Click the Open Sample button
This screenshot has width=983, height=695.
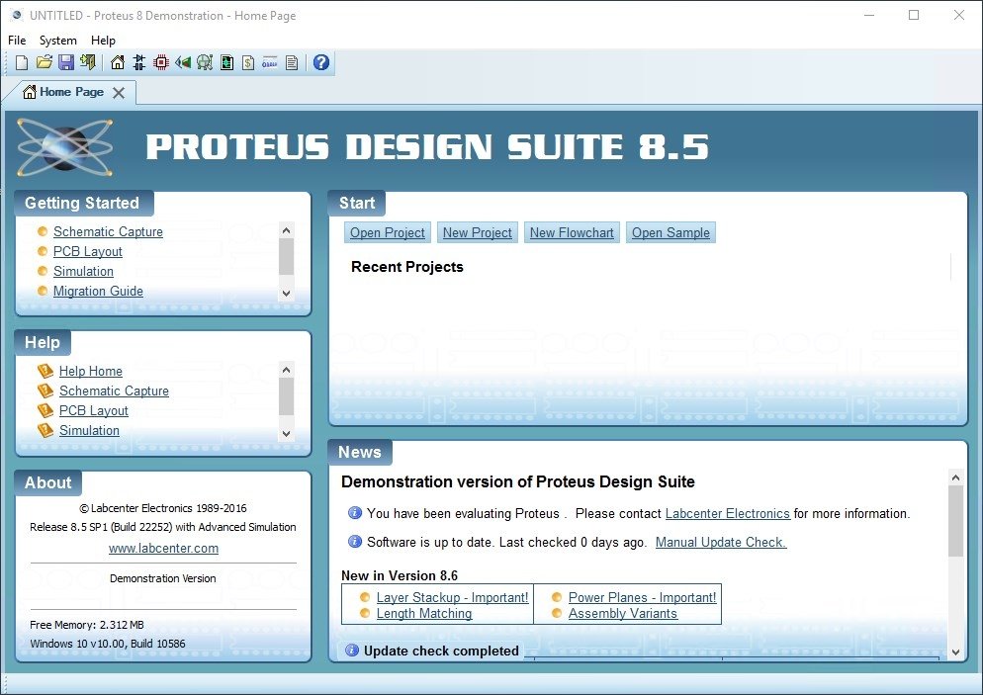(x=670, y=232)
